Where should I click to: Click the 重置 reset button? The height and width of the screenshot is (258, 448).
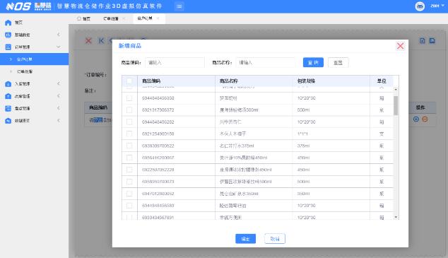pyautogui.click(x=338, y=63)
